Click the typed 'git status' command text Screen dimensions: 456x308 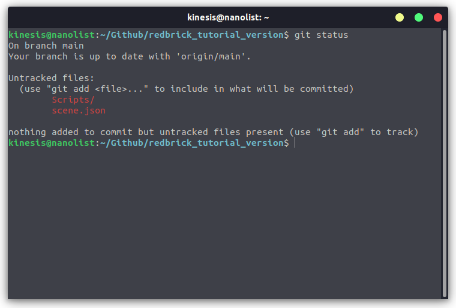[x=321, y=35]
